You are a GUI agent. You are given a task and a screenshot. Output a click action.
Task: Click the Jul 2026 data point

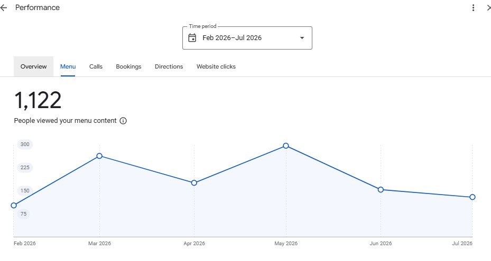click(x=473, y=197)
